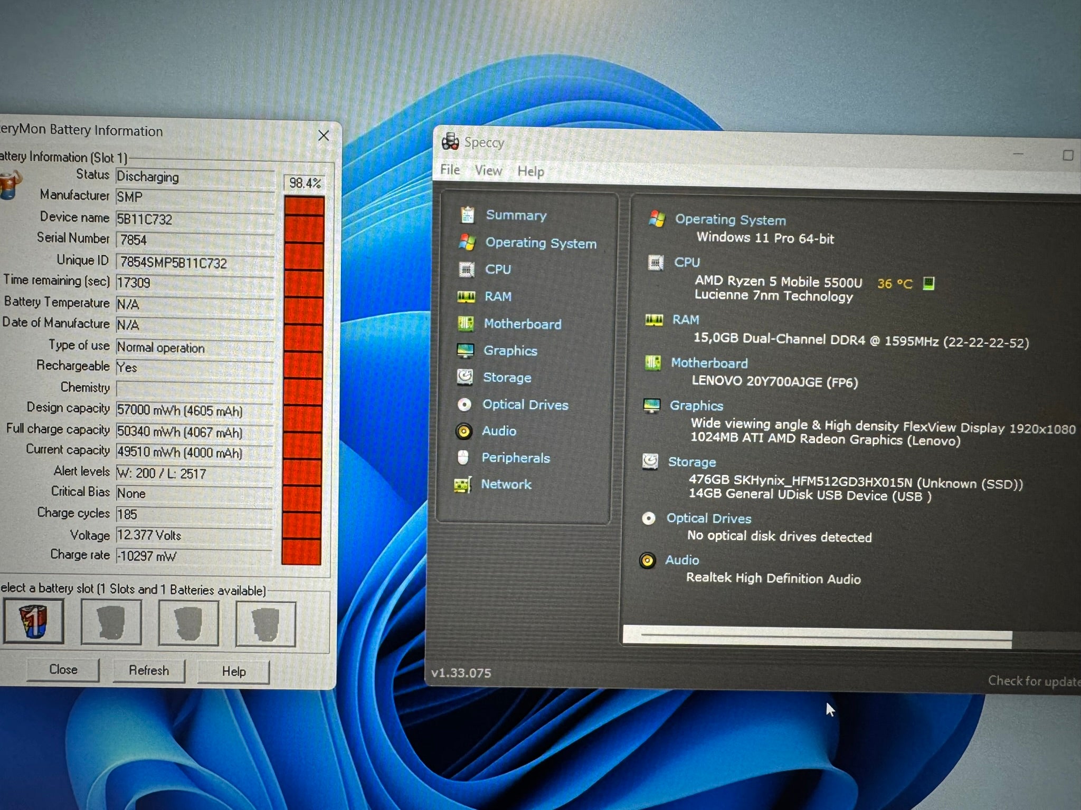The width and height of the screenshot is (1081, 810).
Task: Click 'AMD Ryzen 5 Mobile 5500U' text
Action: (778, 282)
